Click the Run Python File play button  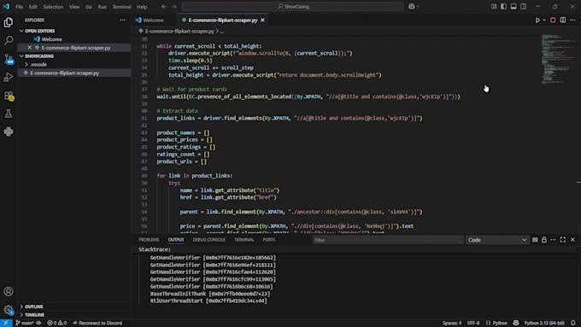[537, 20]
